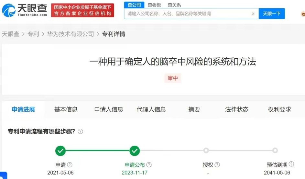Select the 查老板 search tab

click(x=154, y=5)
